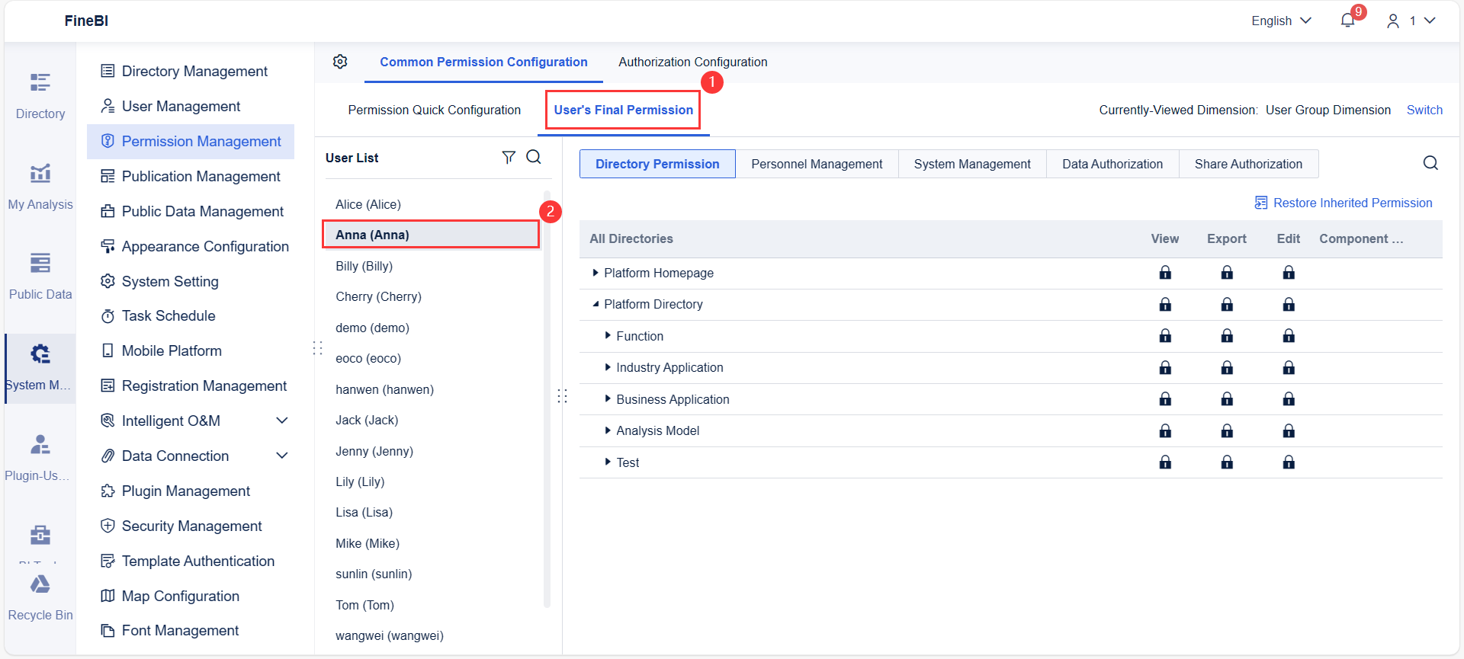Select the Data Authorization tab
Screen dimensions: 1464x659
click(x=1112, y=164)
